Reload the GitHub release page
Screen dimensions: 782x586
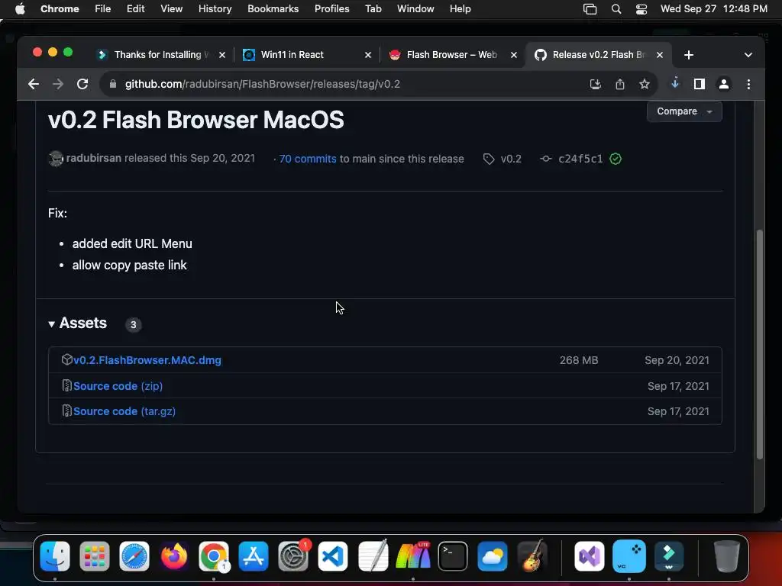coord(82,84)
